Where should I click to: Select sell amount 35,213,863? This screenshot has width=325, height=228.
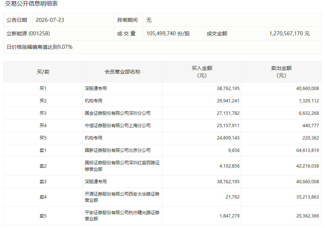pos(307,197)
